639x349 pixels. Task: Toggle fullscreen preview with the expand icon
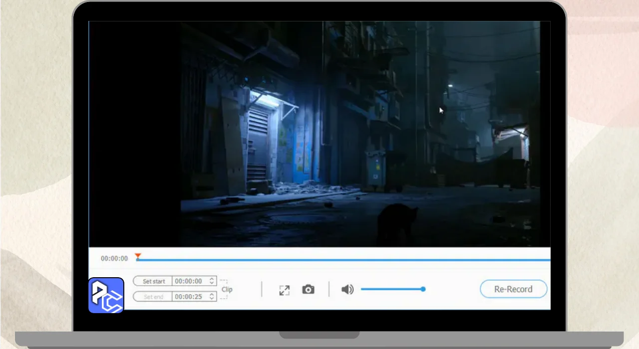point(285,290)
